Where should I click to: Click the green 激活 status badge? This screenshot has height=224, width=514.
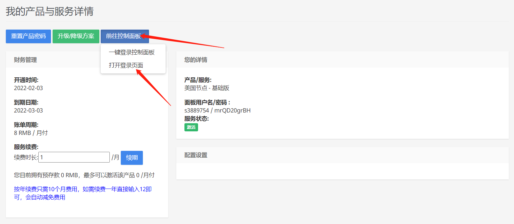pyautogui.click(x=191, y=127)
